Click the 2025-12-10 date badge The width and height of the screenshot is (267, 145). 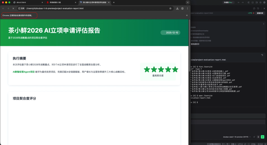[170, 33]
